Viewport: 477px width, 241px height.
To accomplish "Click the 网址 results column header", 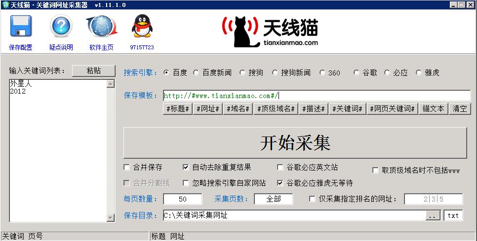I will (x=177, y=236).
